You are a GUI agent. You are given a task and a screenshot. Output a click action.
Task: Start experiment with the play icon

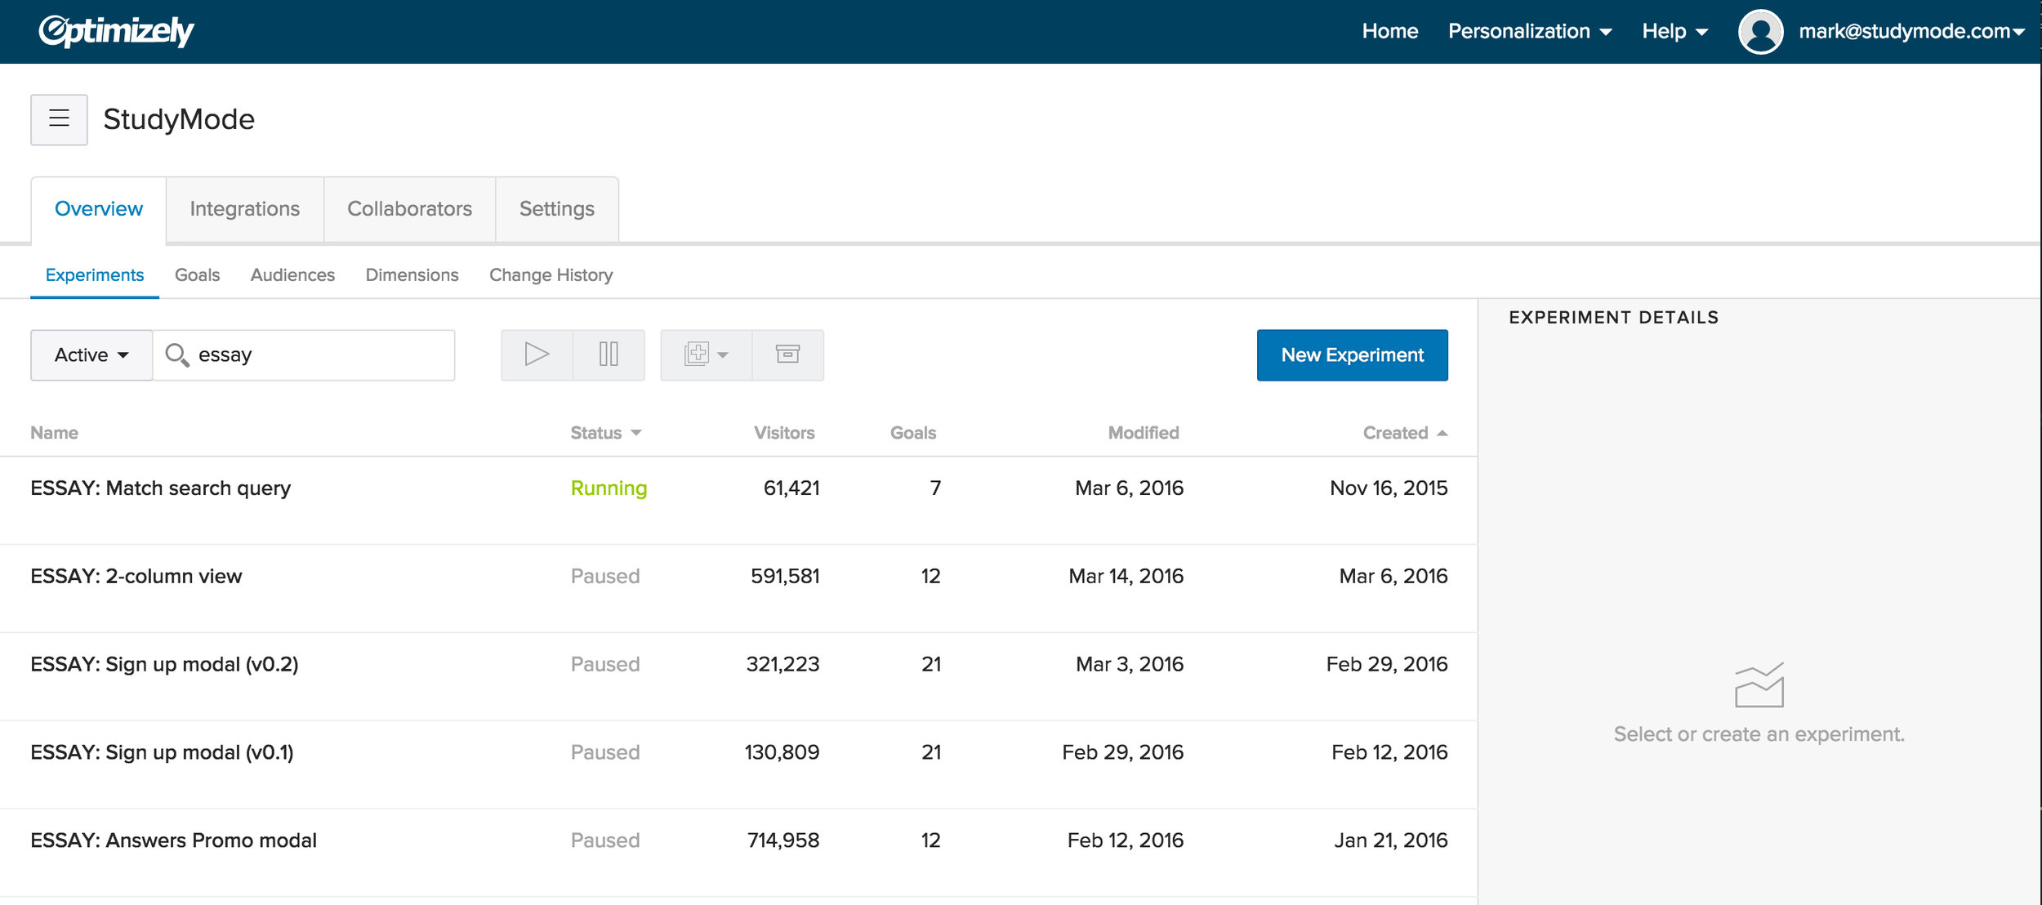click(537, 354)
